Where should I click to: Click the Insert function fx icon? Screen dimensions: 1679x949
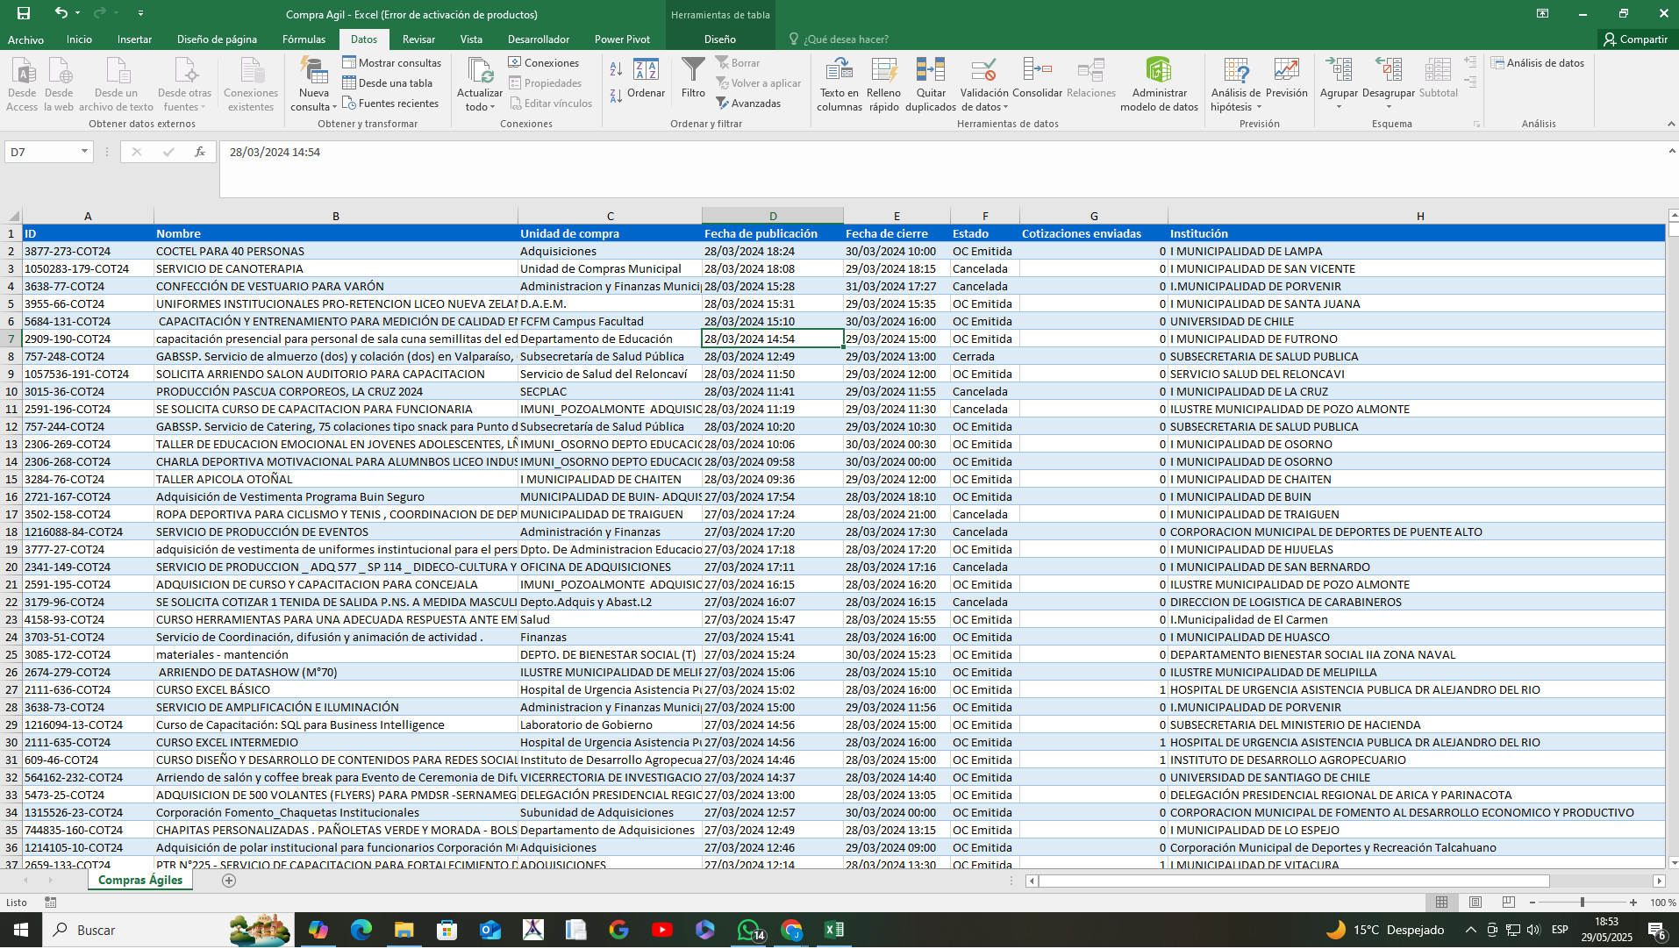point(200,152)
